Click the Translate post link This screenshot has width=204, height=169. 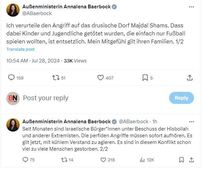(x=20, y=49)
